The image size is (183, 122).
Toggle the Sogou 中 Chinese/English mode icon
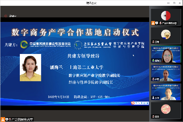(136, 103)
